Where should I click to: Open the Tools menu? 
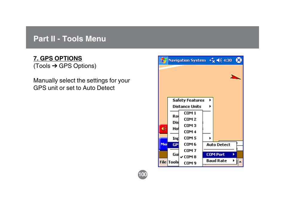click(x=173, y=162)
